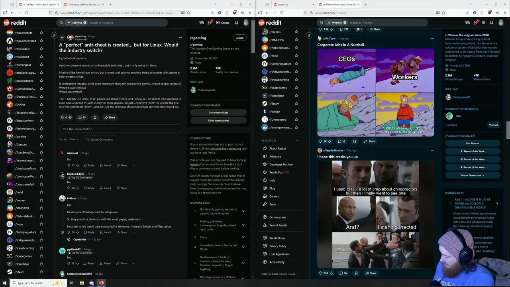This screenshot has width=510, height=287.
Task: Open Firefox hamburger menu in right window
Action: [505, 13]
